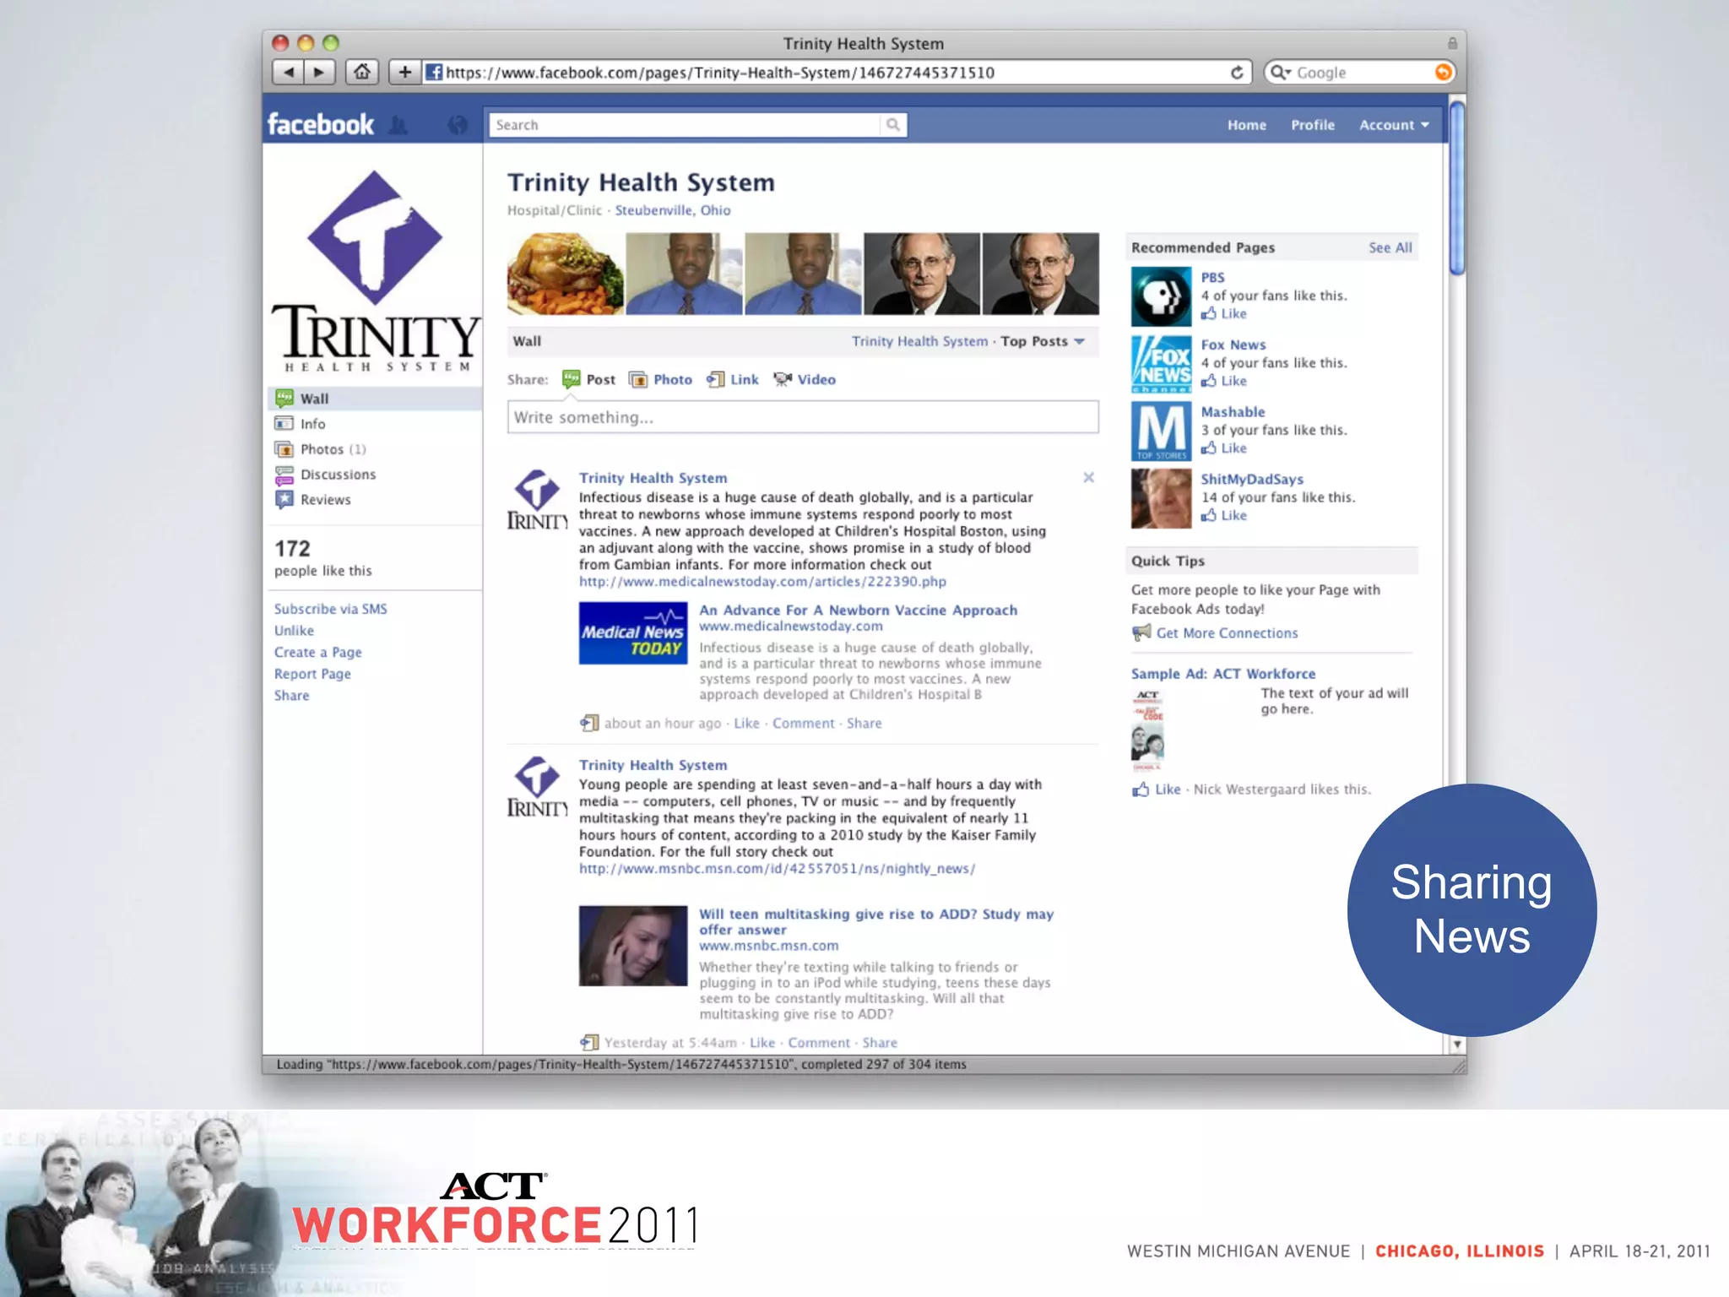Viewport: 1729px width, 1297px height.
Task: Open the medicalnewstoday.com article URL
Action: (762, 582)
